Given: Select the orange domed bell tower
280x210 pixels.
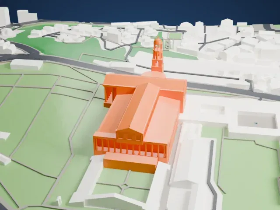Looking at the screenshot, I should click(157, 55).
